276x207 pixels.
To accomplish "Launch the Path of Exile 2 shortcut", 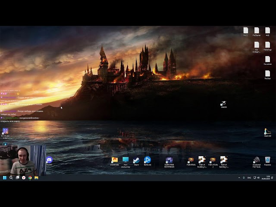I will coord(213,162).
